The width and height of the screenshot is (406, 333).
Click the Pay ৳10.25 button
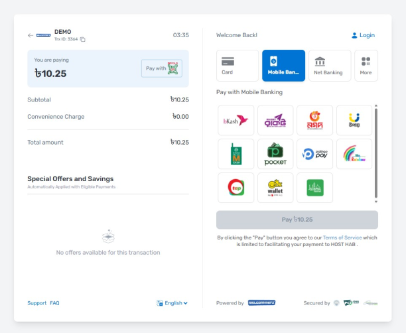tap(297, 220)
